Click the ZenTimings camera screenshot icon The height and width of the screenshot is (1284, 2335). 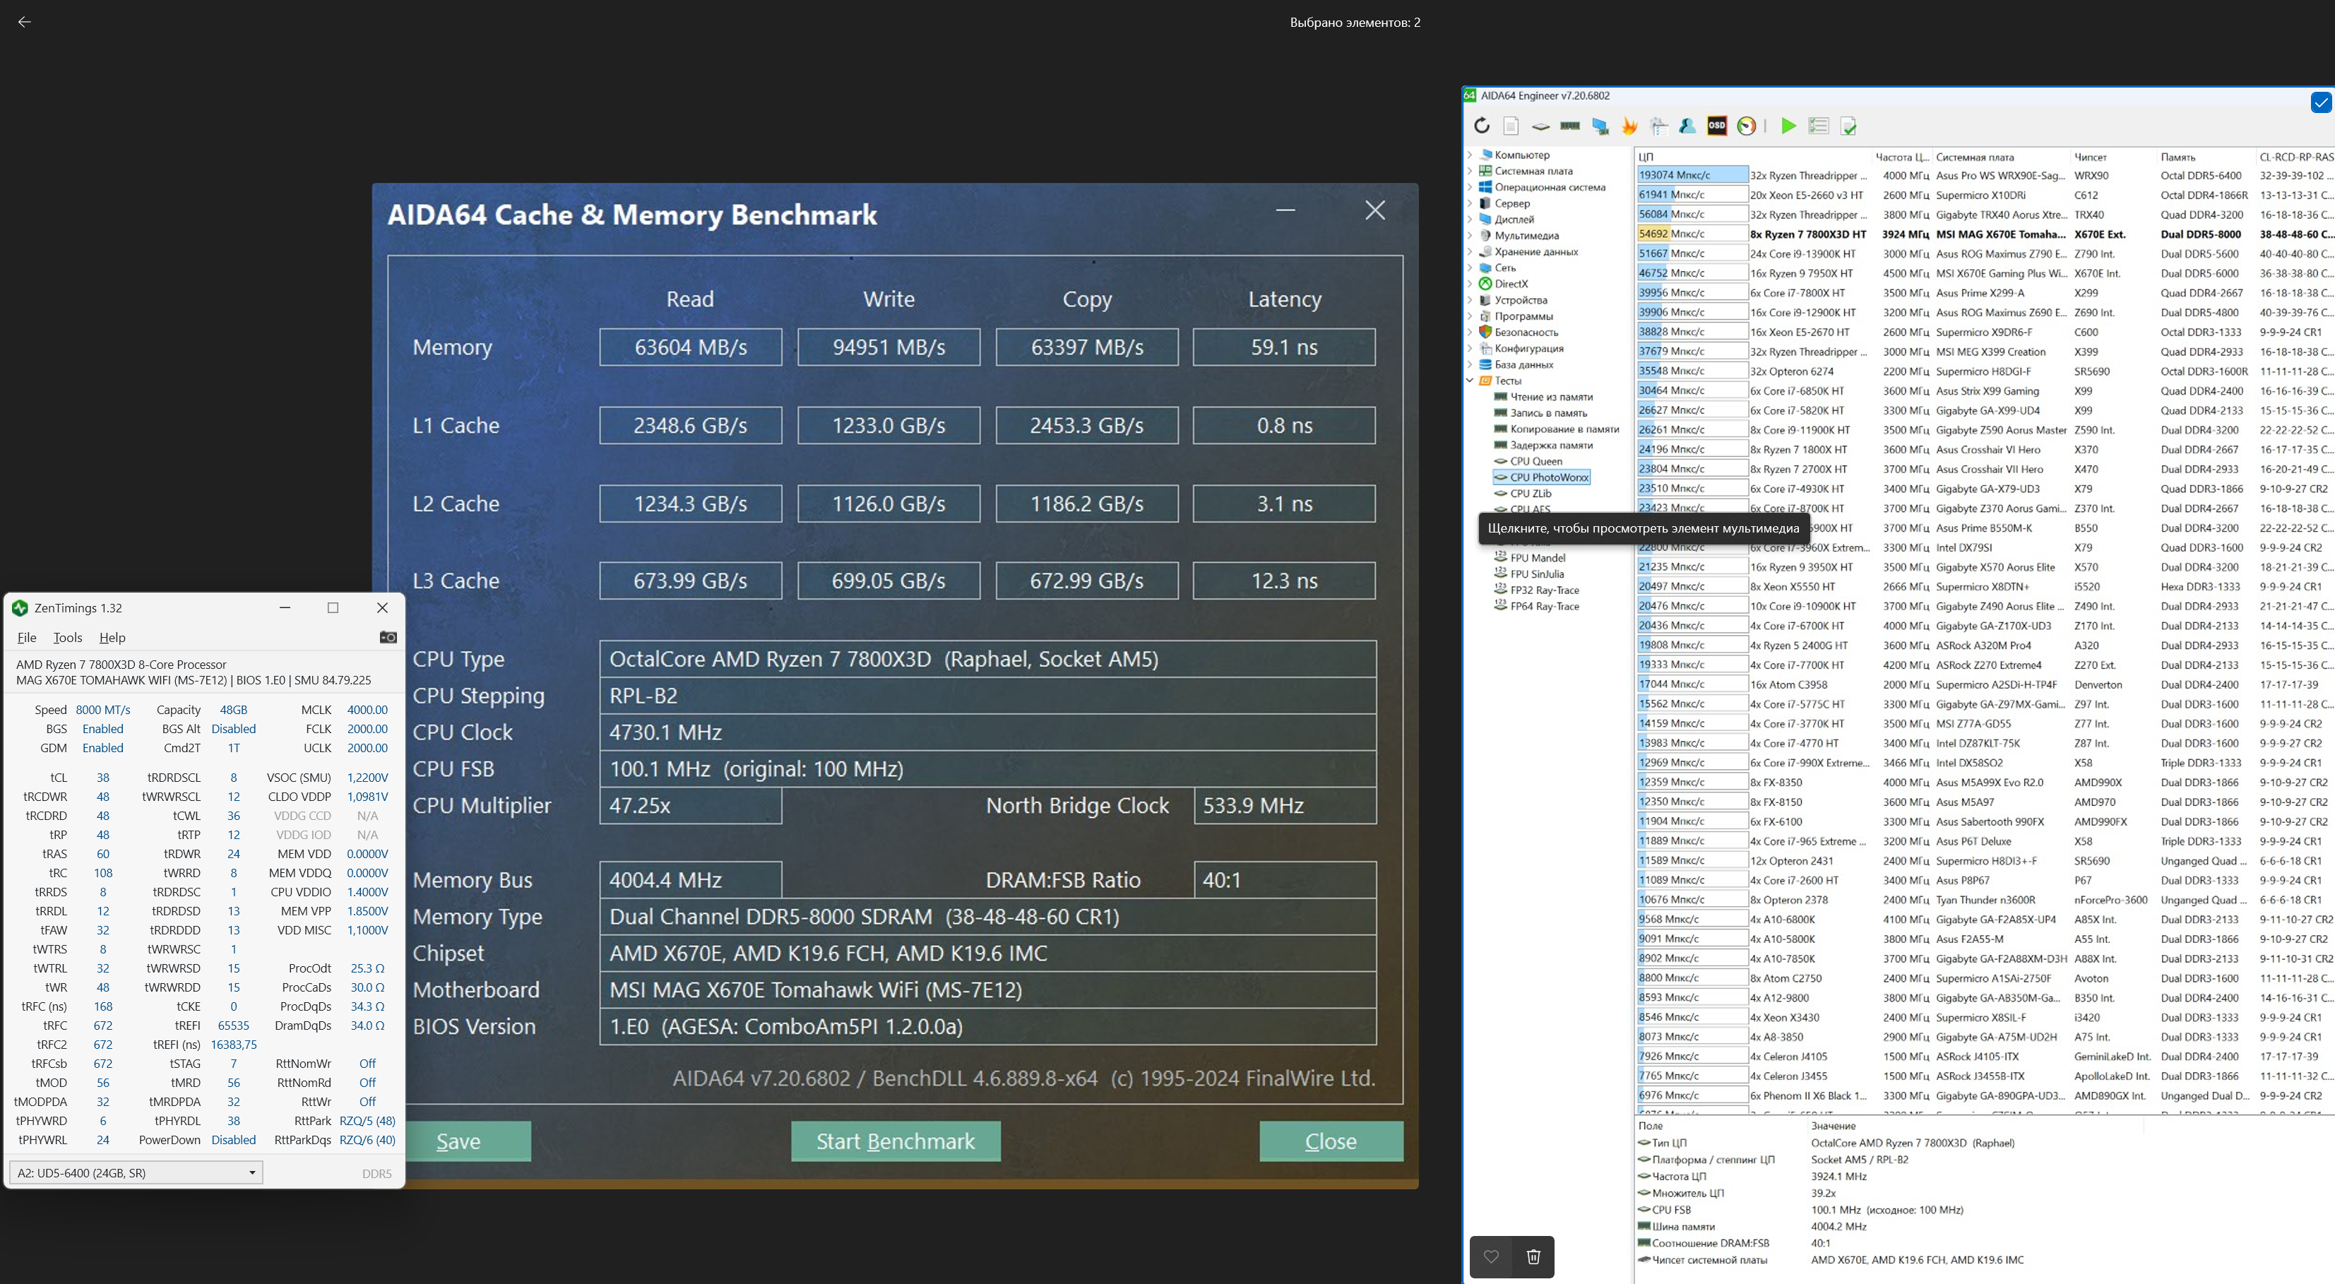[x=388, y=637]
